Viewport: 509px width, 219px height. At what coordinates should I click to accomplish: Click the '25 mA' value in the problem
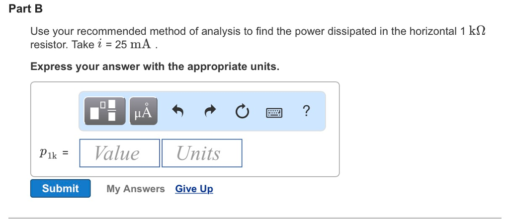pyautogui.click(x=136, y=45)
